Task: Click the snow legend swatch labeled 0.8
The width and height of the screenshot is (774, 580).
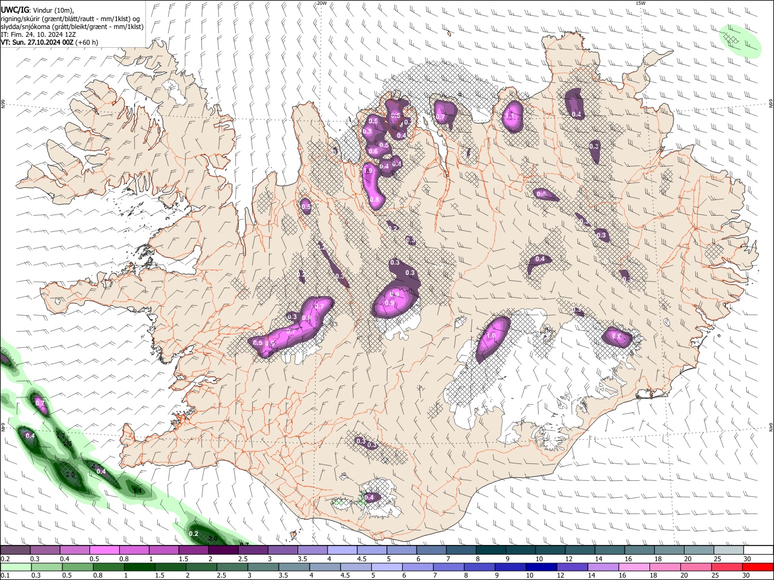Action: coord(134,550)
